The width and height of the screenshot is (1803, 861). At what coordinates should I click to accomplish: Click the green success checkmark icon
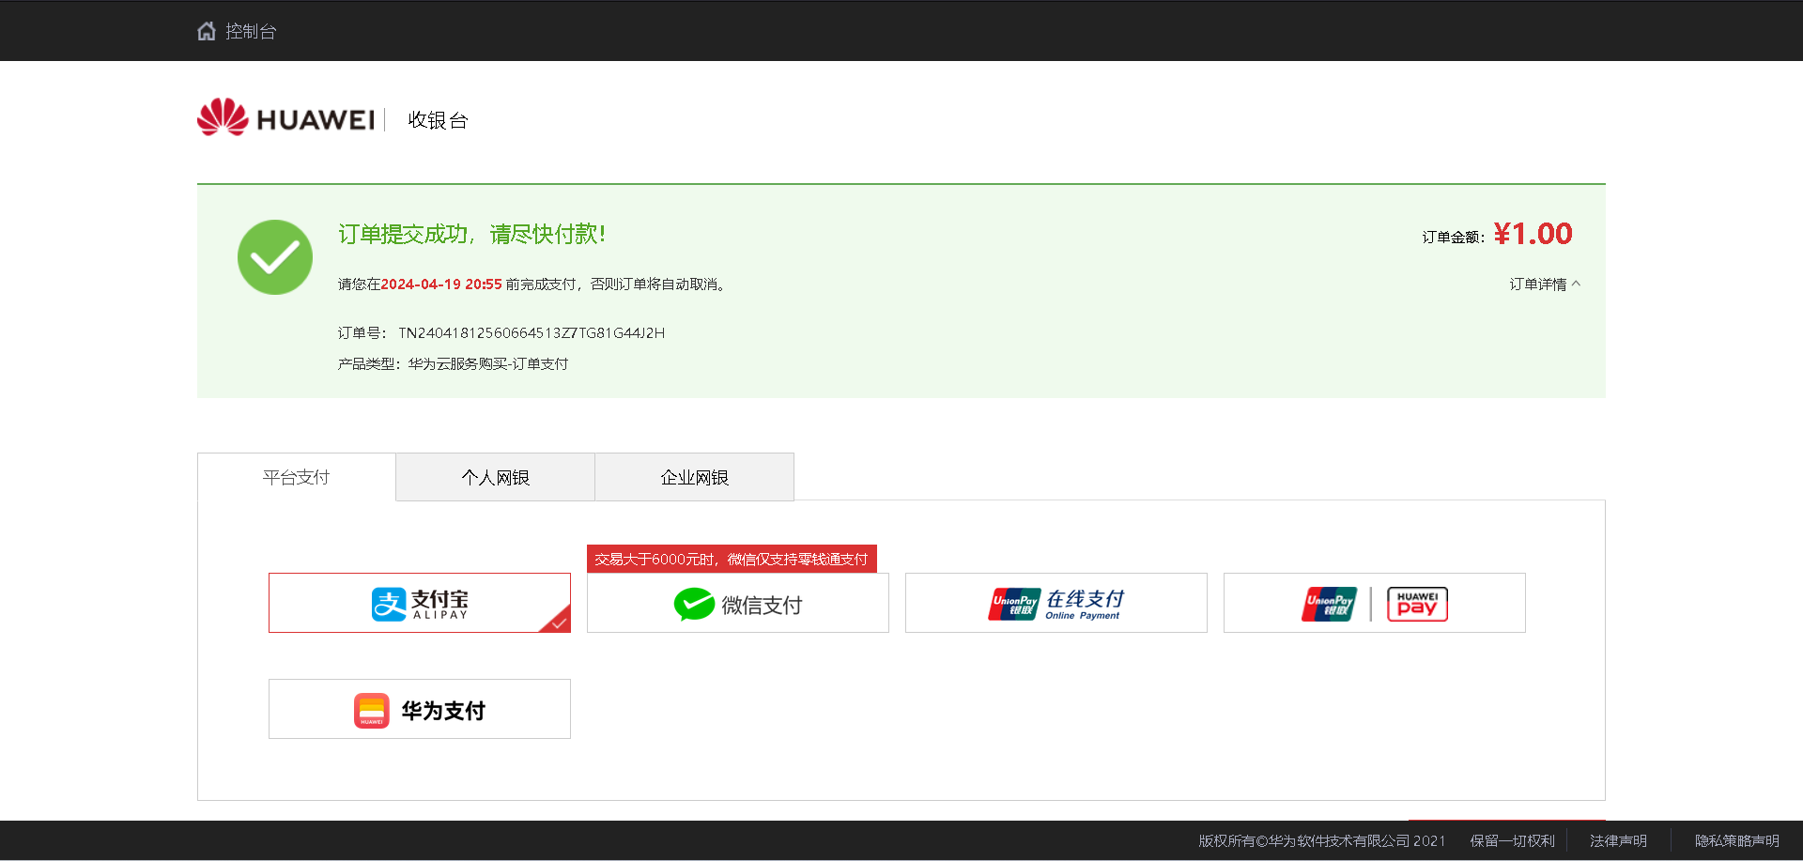pos(274,256)
